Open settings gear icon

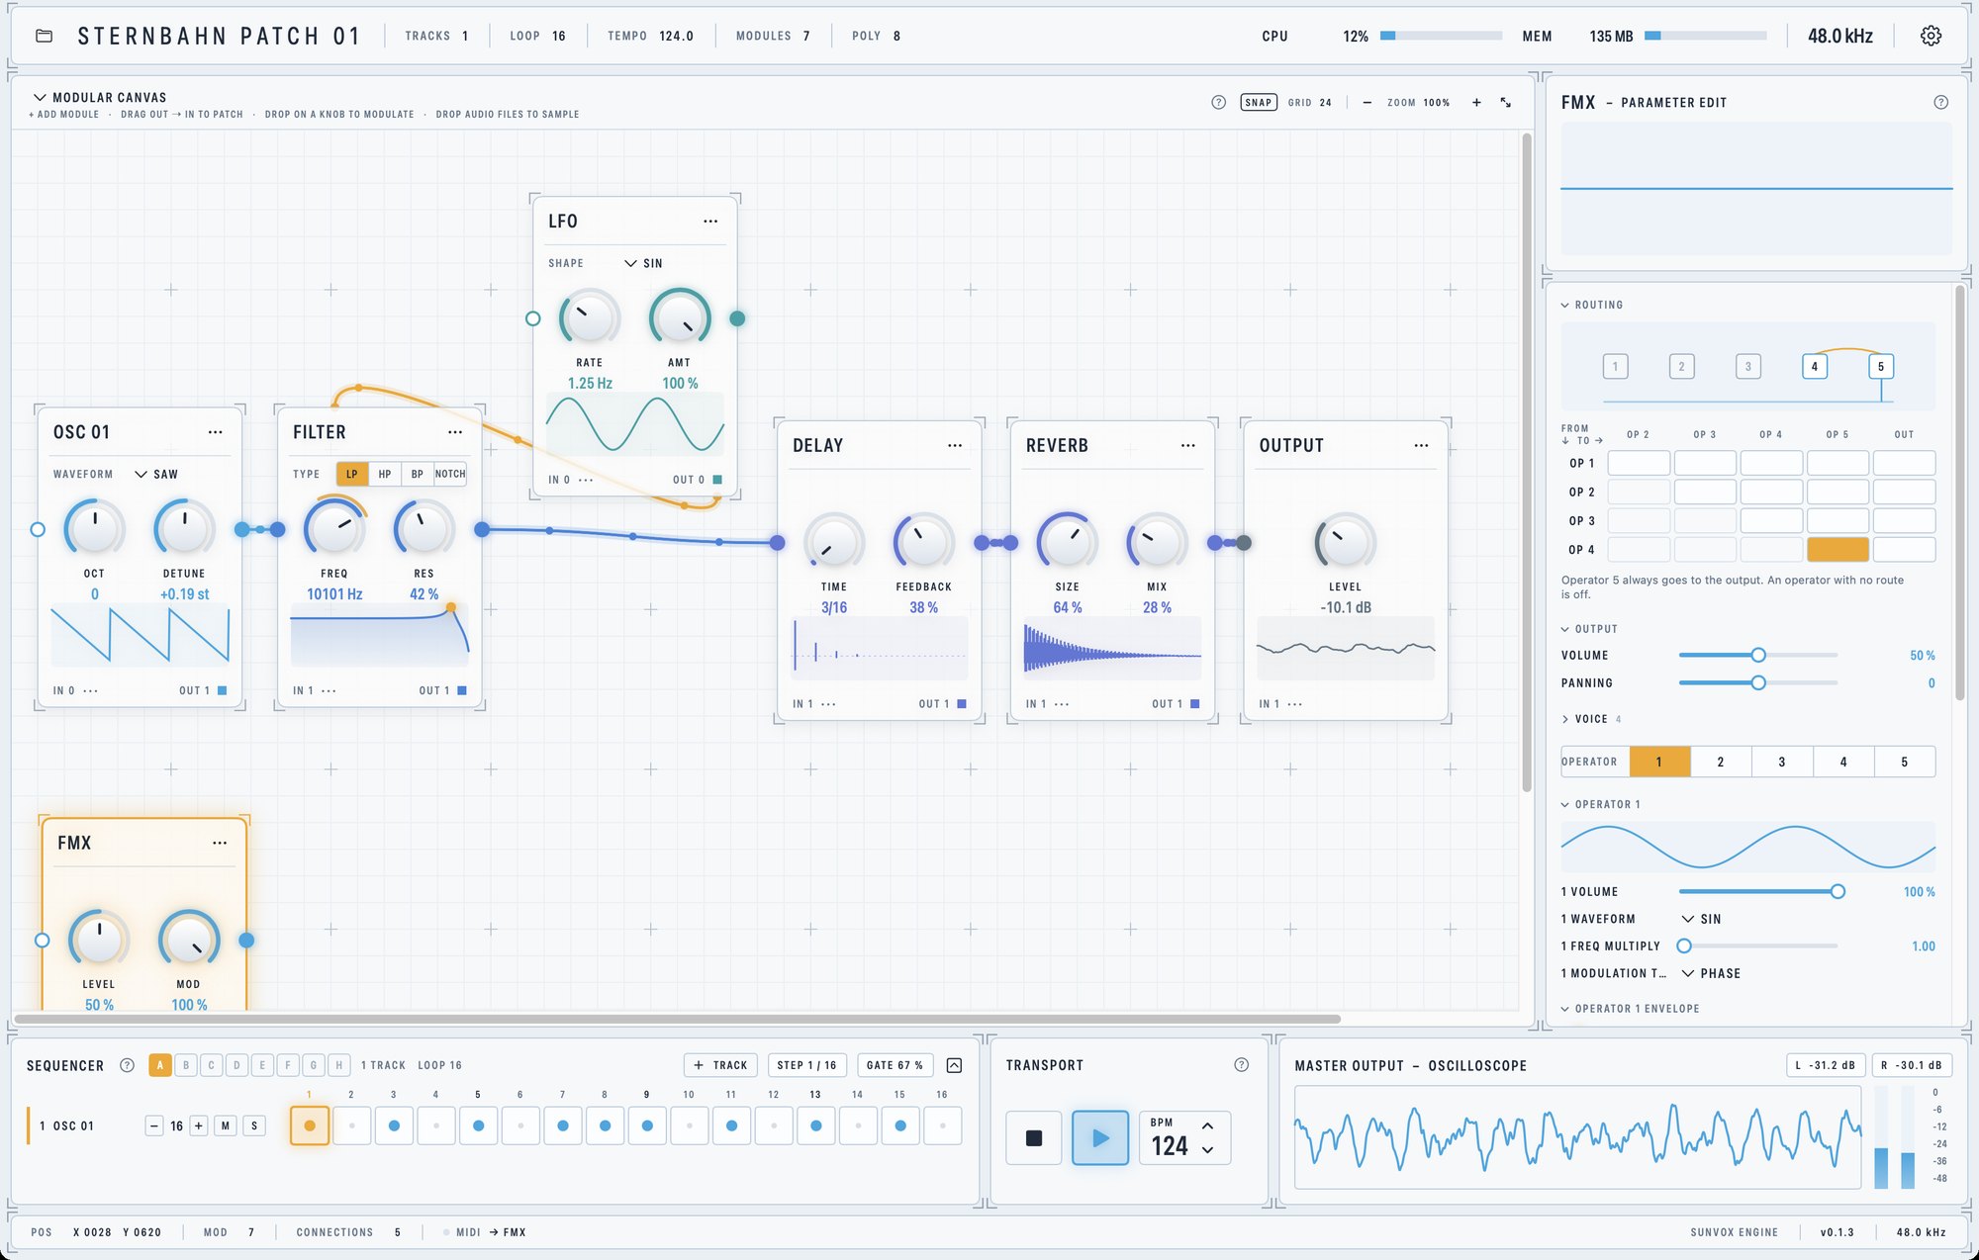(x=1931, y=36)
